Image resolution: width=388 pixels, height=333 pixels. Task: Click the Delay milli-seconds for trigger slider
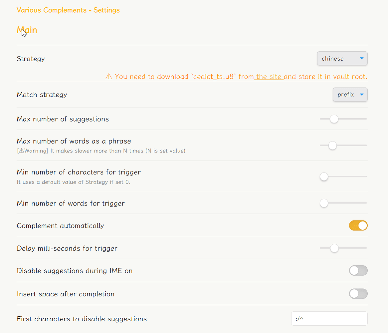[334, 248]
